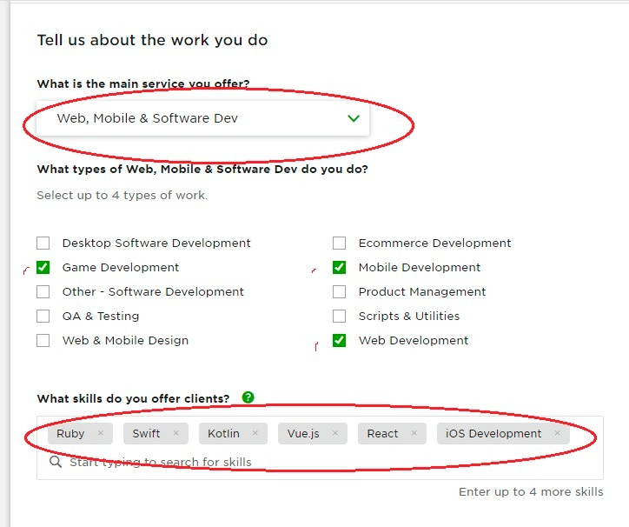Remove the Kotlin skill tag

(255, 433)
